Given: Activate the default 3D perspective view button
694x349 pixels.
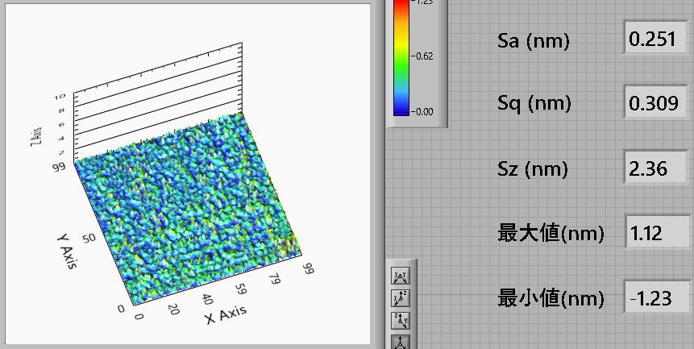Looking at the screenshot, I should coord(399,341).
